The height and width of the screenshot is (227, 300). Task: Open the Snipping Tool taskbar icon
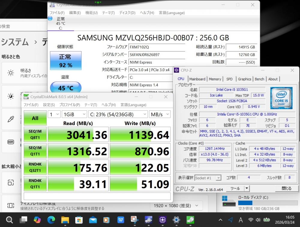134,220
